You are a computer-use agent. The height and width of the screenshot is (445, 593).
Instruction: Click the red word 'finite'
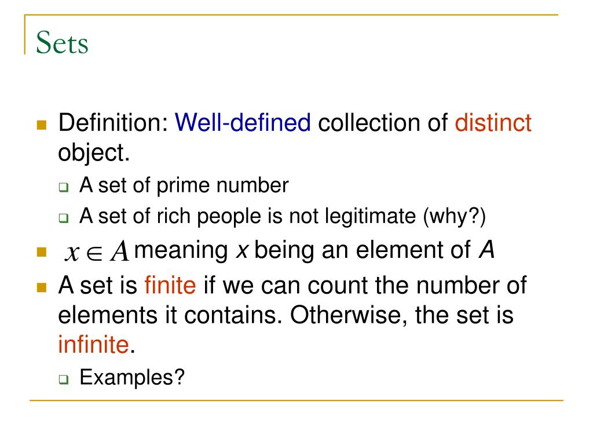(x=170, y=285)
